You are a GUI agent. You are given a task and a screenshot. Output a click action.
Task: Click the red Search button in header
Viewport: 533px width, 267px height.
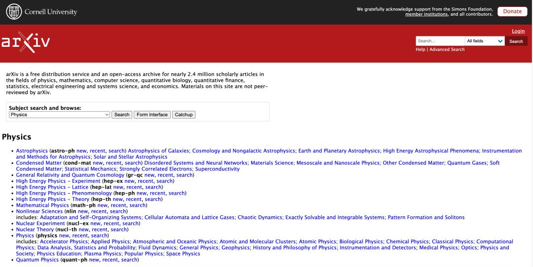pos(516,41)
